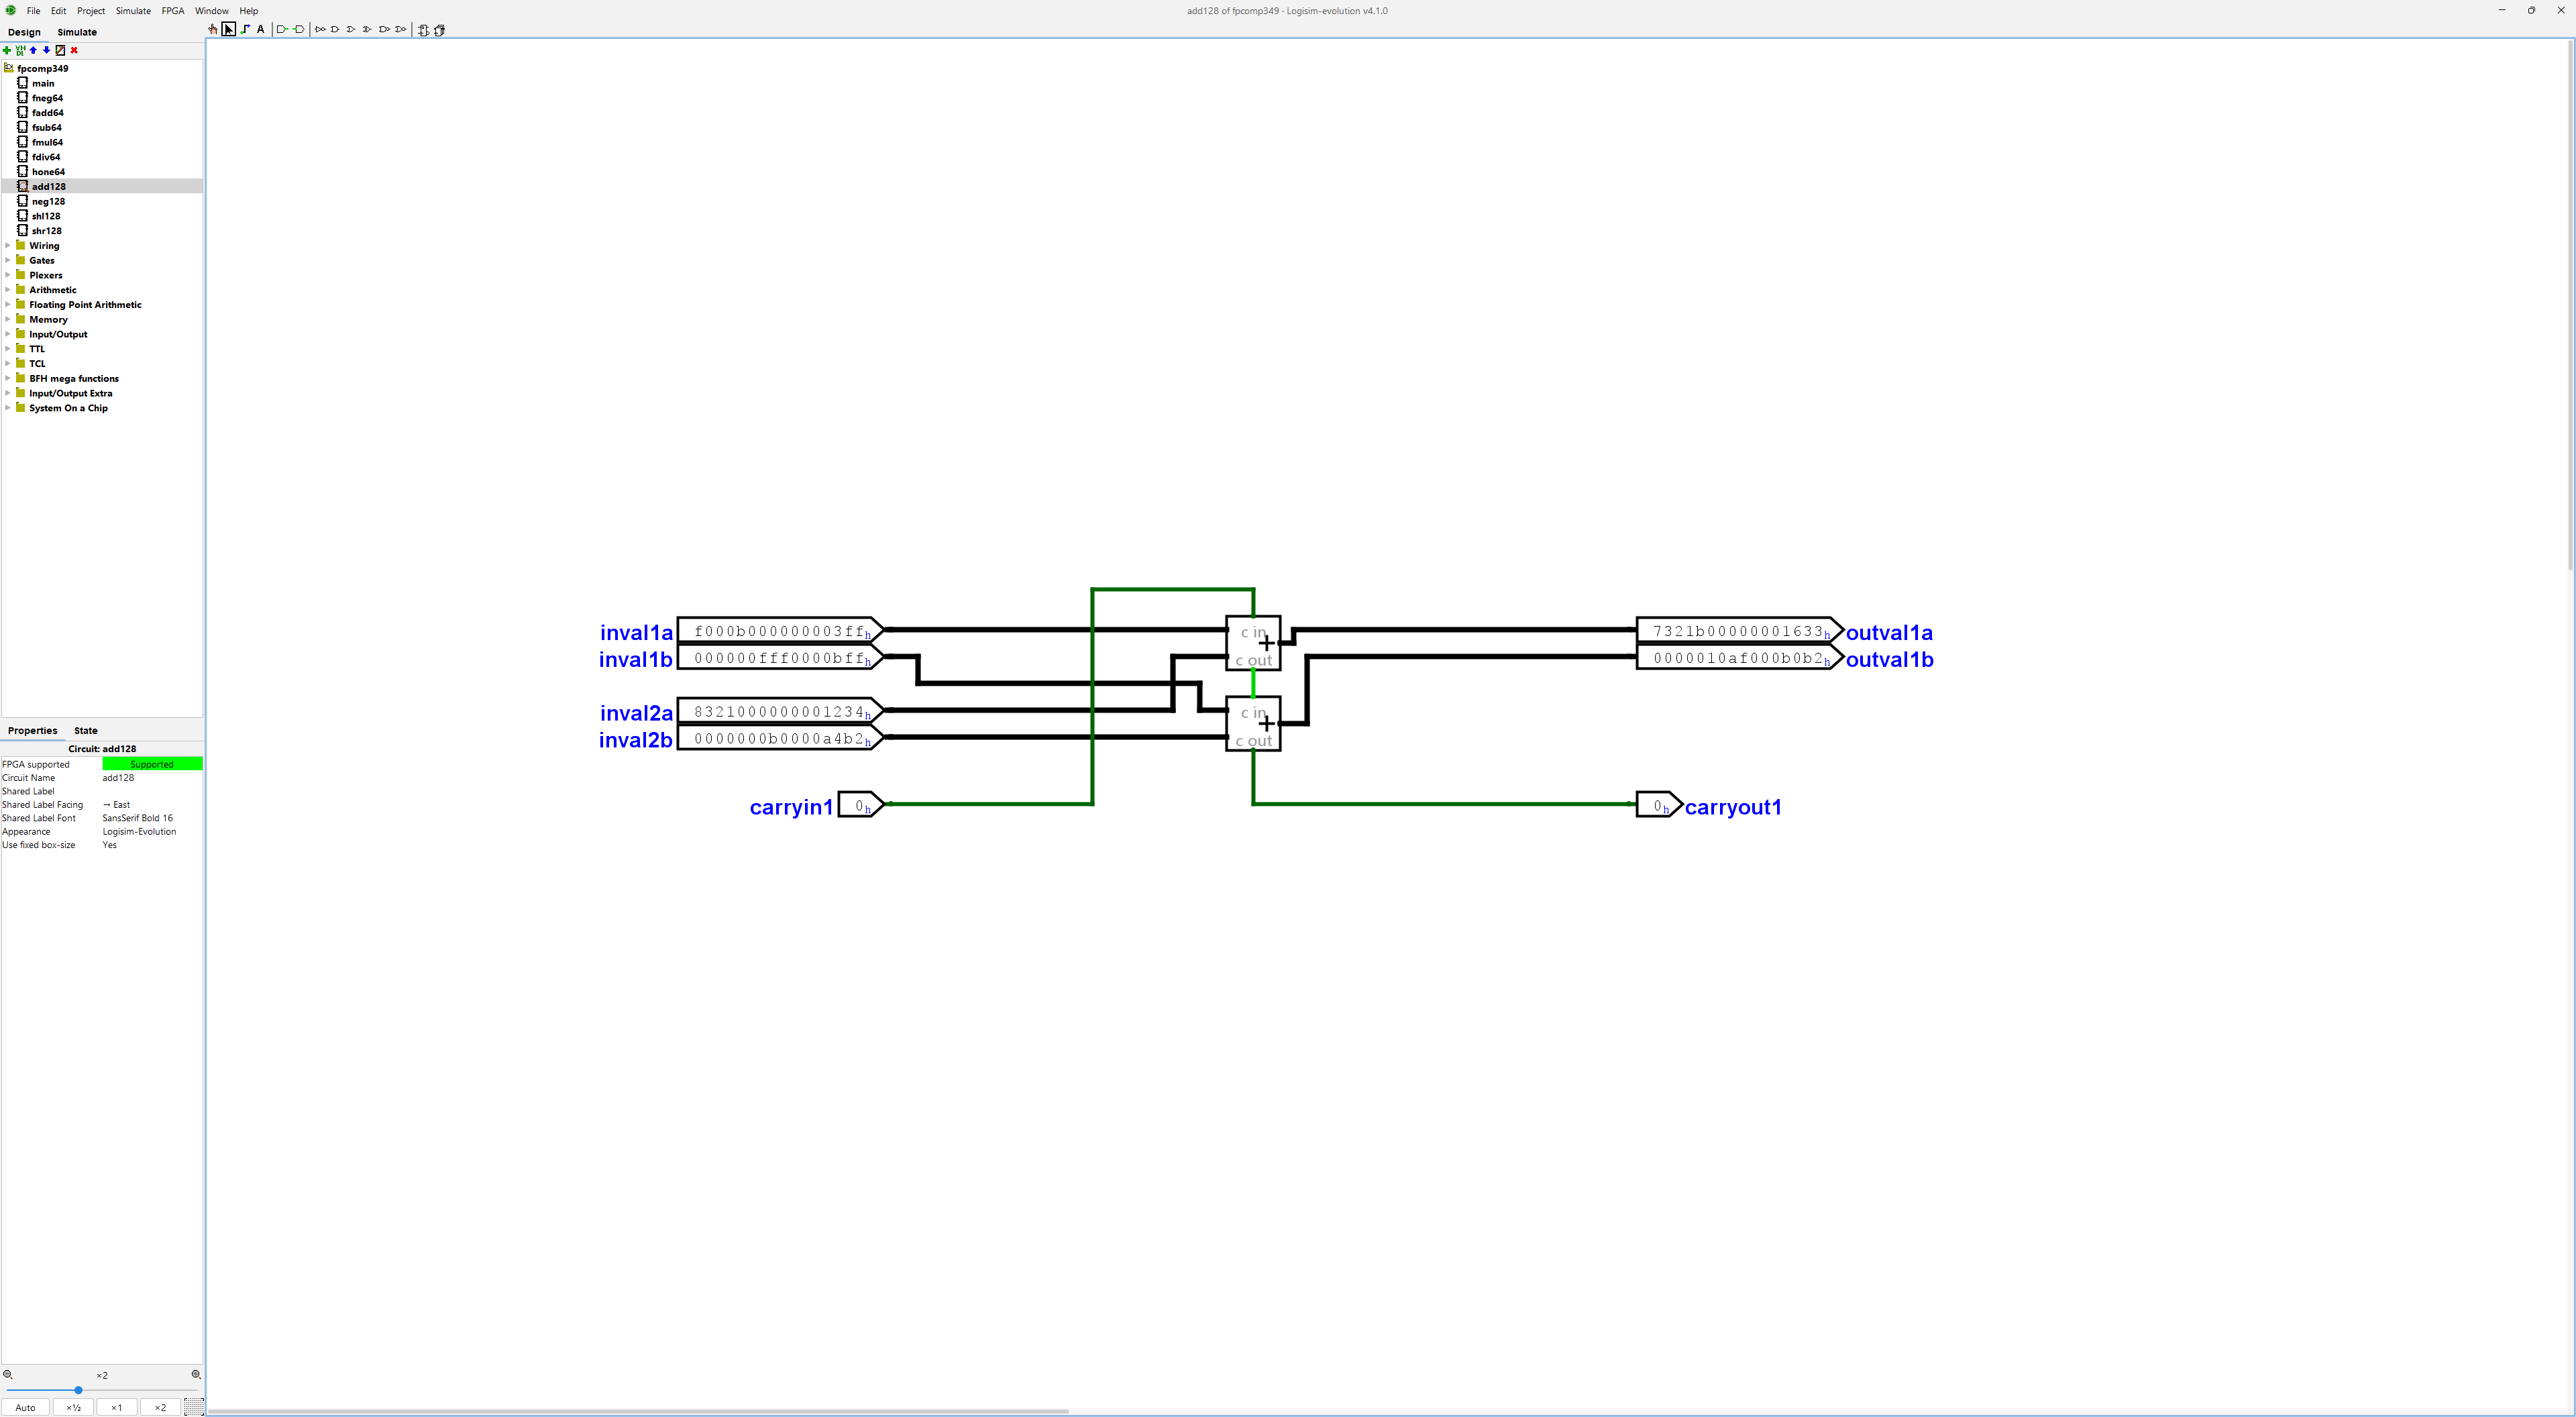Viewport: 2576px width, 1417px height.
Task: Click the Appearance property value Logisim-Evolution
Action: point(152,832)
